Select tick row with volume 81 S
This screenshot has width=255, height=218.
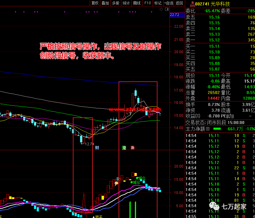coord(220,200)
